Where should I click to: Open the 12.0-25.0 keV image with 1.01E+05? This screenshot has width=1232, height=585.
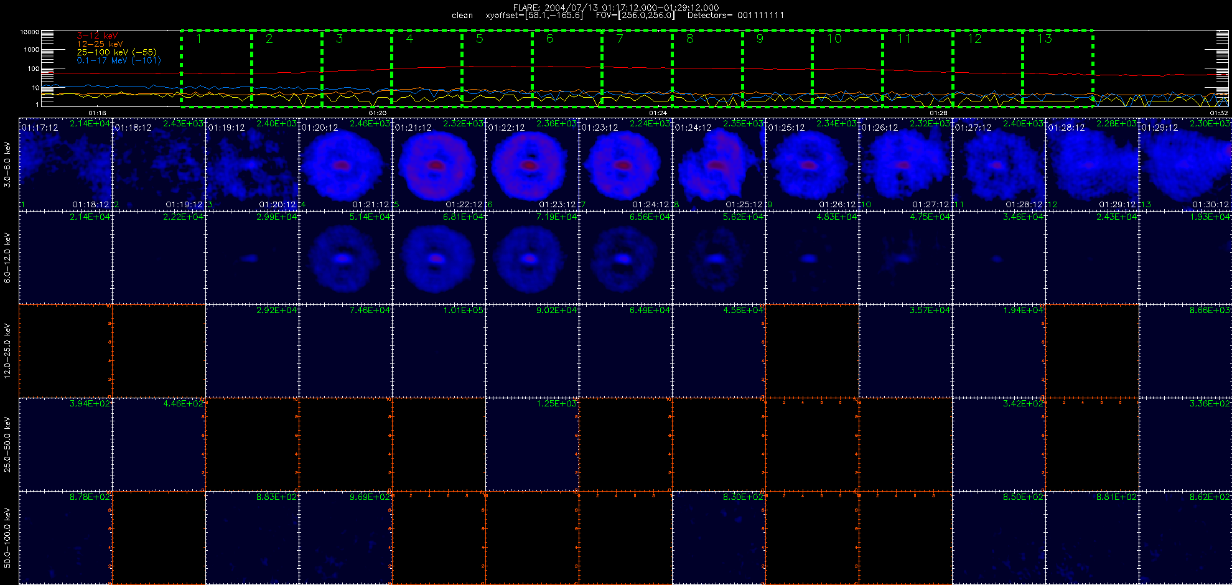pos(439,351)
